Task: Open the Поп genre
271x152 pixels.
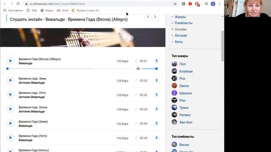Action: pyautogui.click(x=183, y=64)
